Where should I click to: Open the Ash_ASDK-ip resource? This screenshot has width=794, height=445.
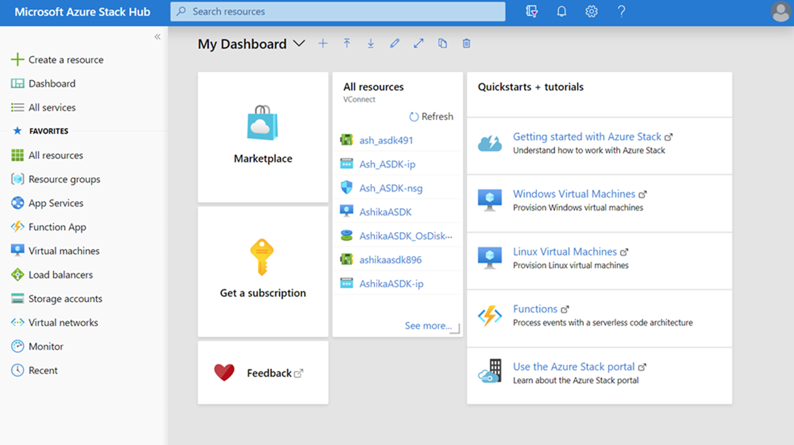point(388,164)
